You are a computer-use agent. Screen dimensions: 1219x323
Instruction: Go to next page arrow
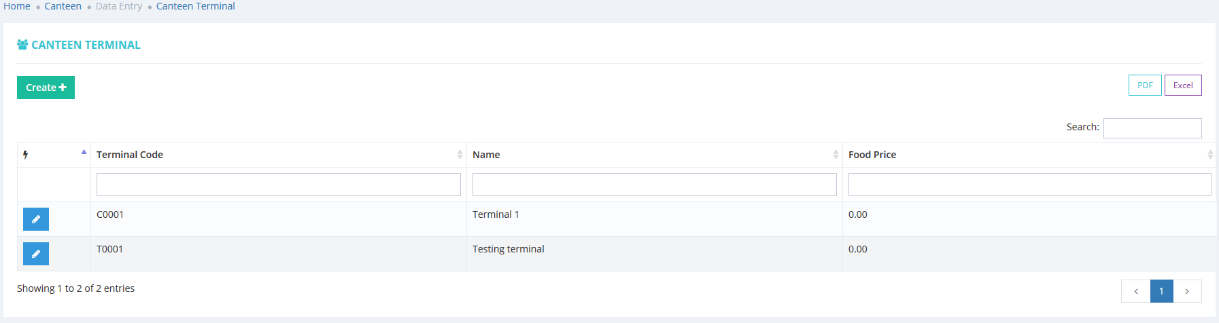click(1187, 291)
